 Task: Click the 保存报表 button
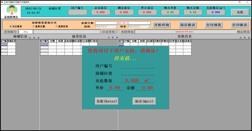(188, 25)
